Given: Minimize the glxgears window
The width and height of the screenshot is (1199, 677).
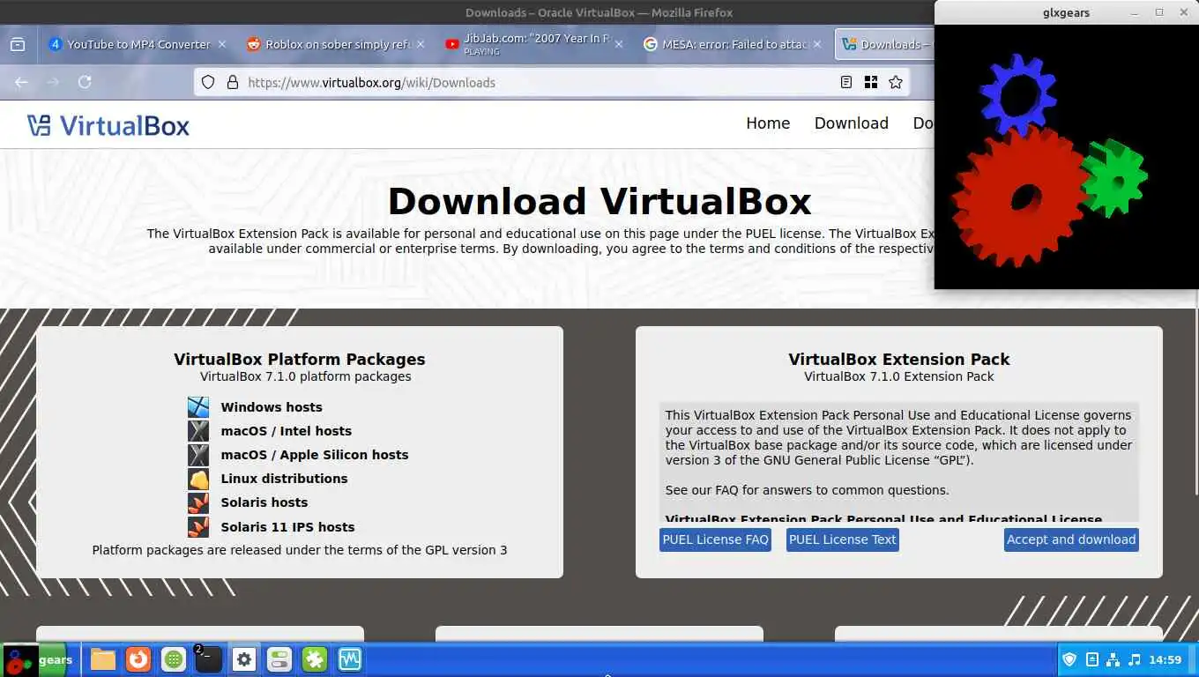Looking at the screenshot, I should [1135, 12].
